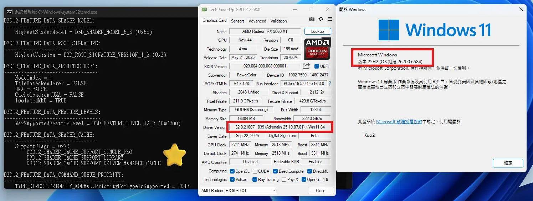Click the Shaders field 2048 Unified
This screenshot has width=533, height=201.
[x=248, y=92]
